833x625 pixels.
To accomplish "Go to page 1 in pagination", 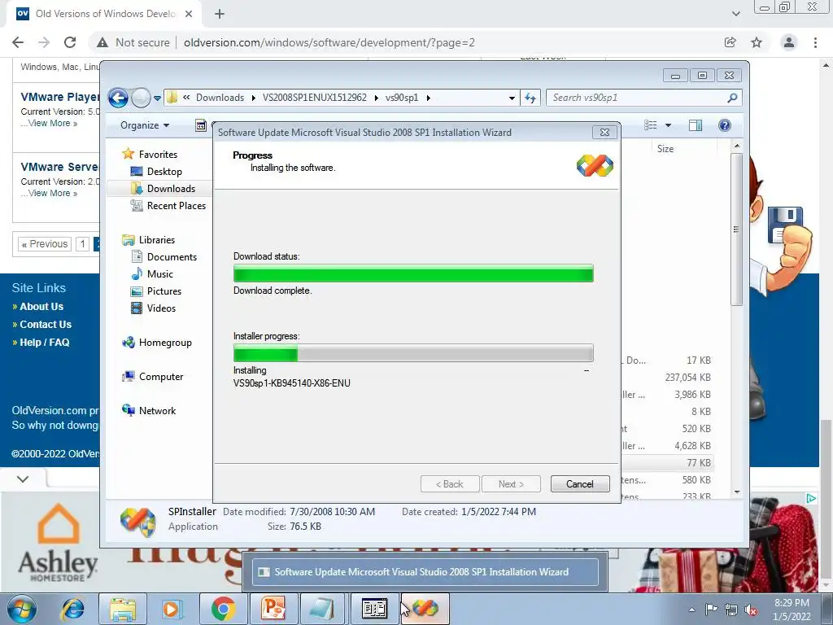I will tap(82, 244).
